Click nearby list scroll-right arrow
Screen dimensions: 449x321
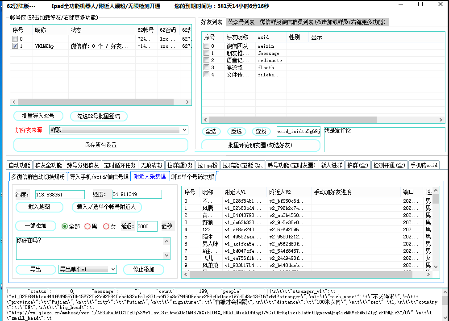[428, 274]
